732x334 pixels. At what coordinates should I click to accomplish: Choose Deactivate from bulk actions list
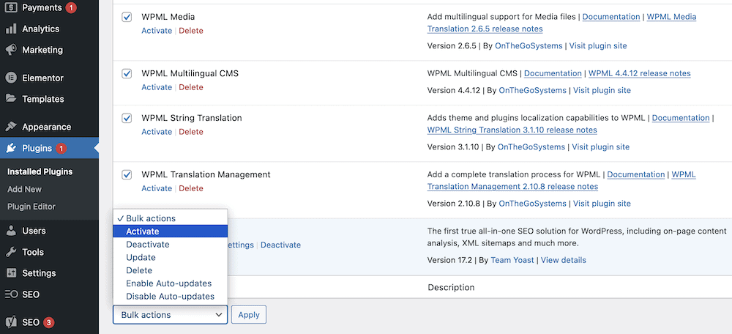[x=148, y=245]
